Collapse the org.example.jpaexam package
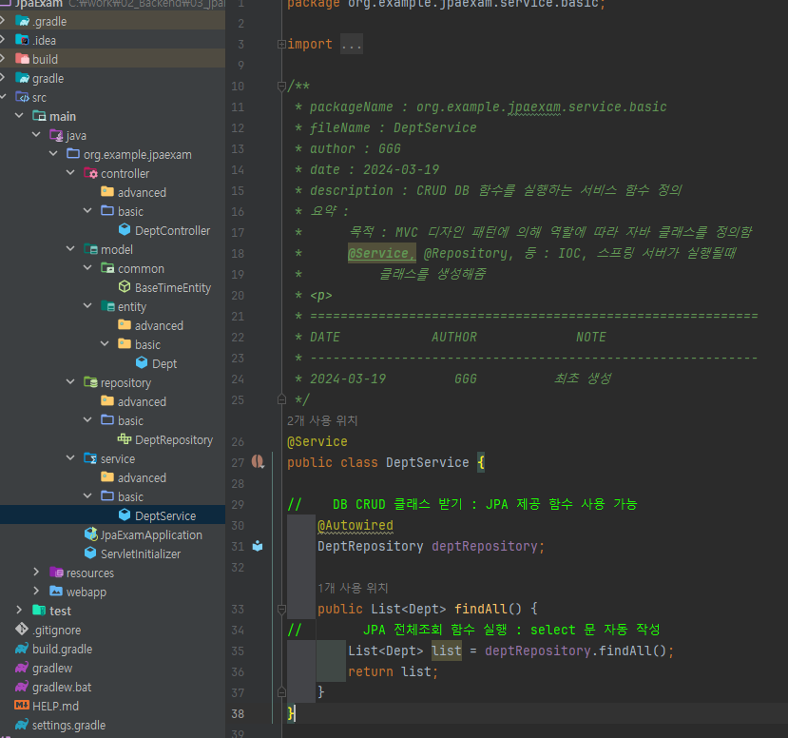 pos(53,154)
